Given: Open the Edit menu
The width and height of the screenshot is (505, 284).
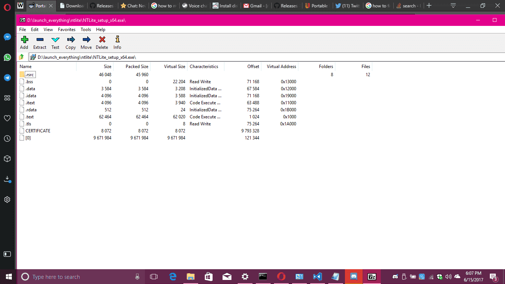Looking at the screenshot, I should point(35,30).
